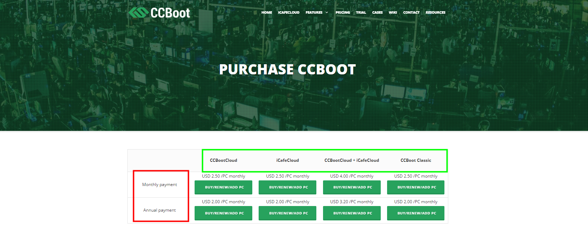Select the iCafeCloud column header
The height and width of the screenshot is (252, 588).
click(287, 160)
